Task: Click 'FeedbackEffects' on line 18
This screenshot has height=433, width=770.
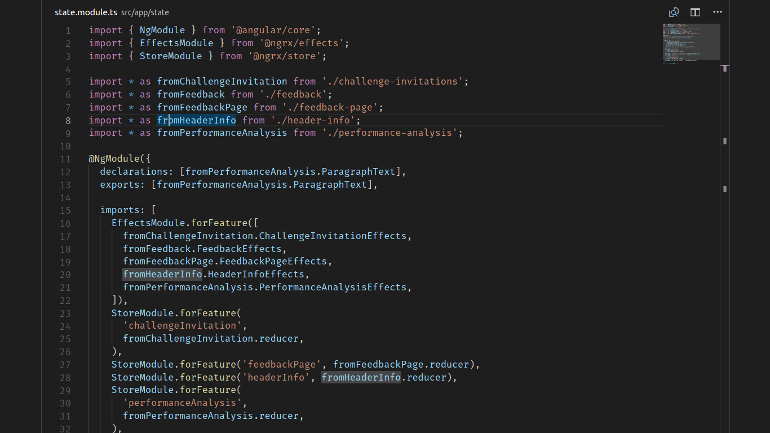Action: [x=239, y=249]
